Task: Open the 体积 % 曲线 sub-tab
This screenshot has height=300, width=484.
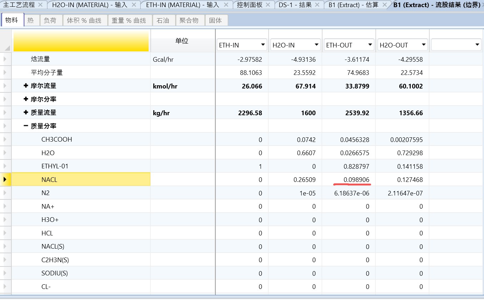Action: [x=84, y=20]
